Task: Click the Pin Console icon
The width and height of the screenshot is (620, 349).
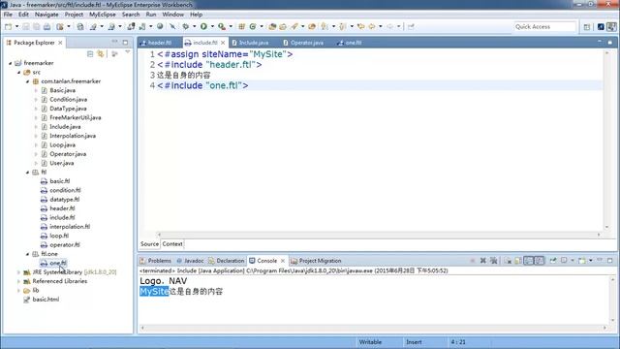Action: click(x=553, y=261)
